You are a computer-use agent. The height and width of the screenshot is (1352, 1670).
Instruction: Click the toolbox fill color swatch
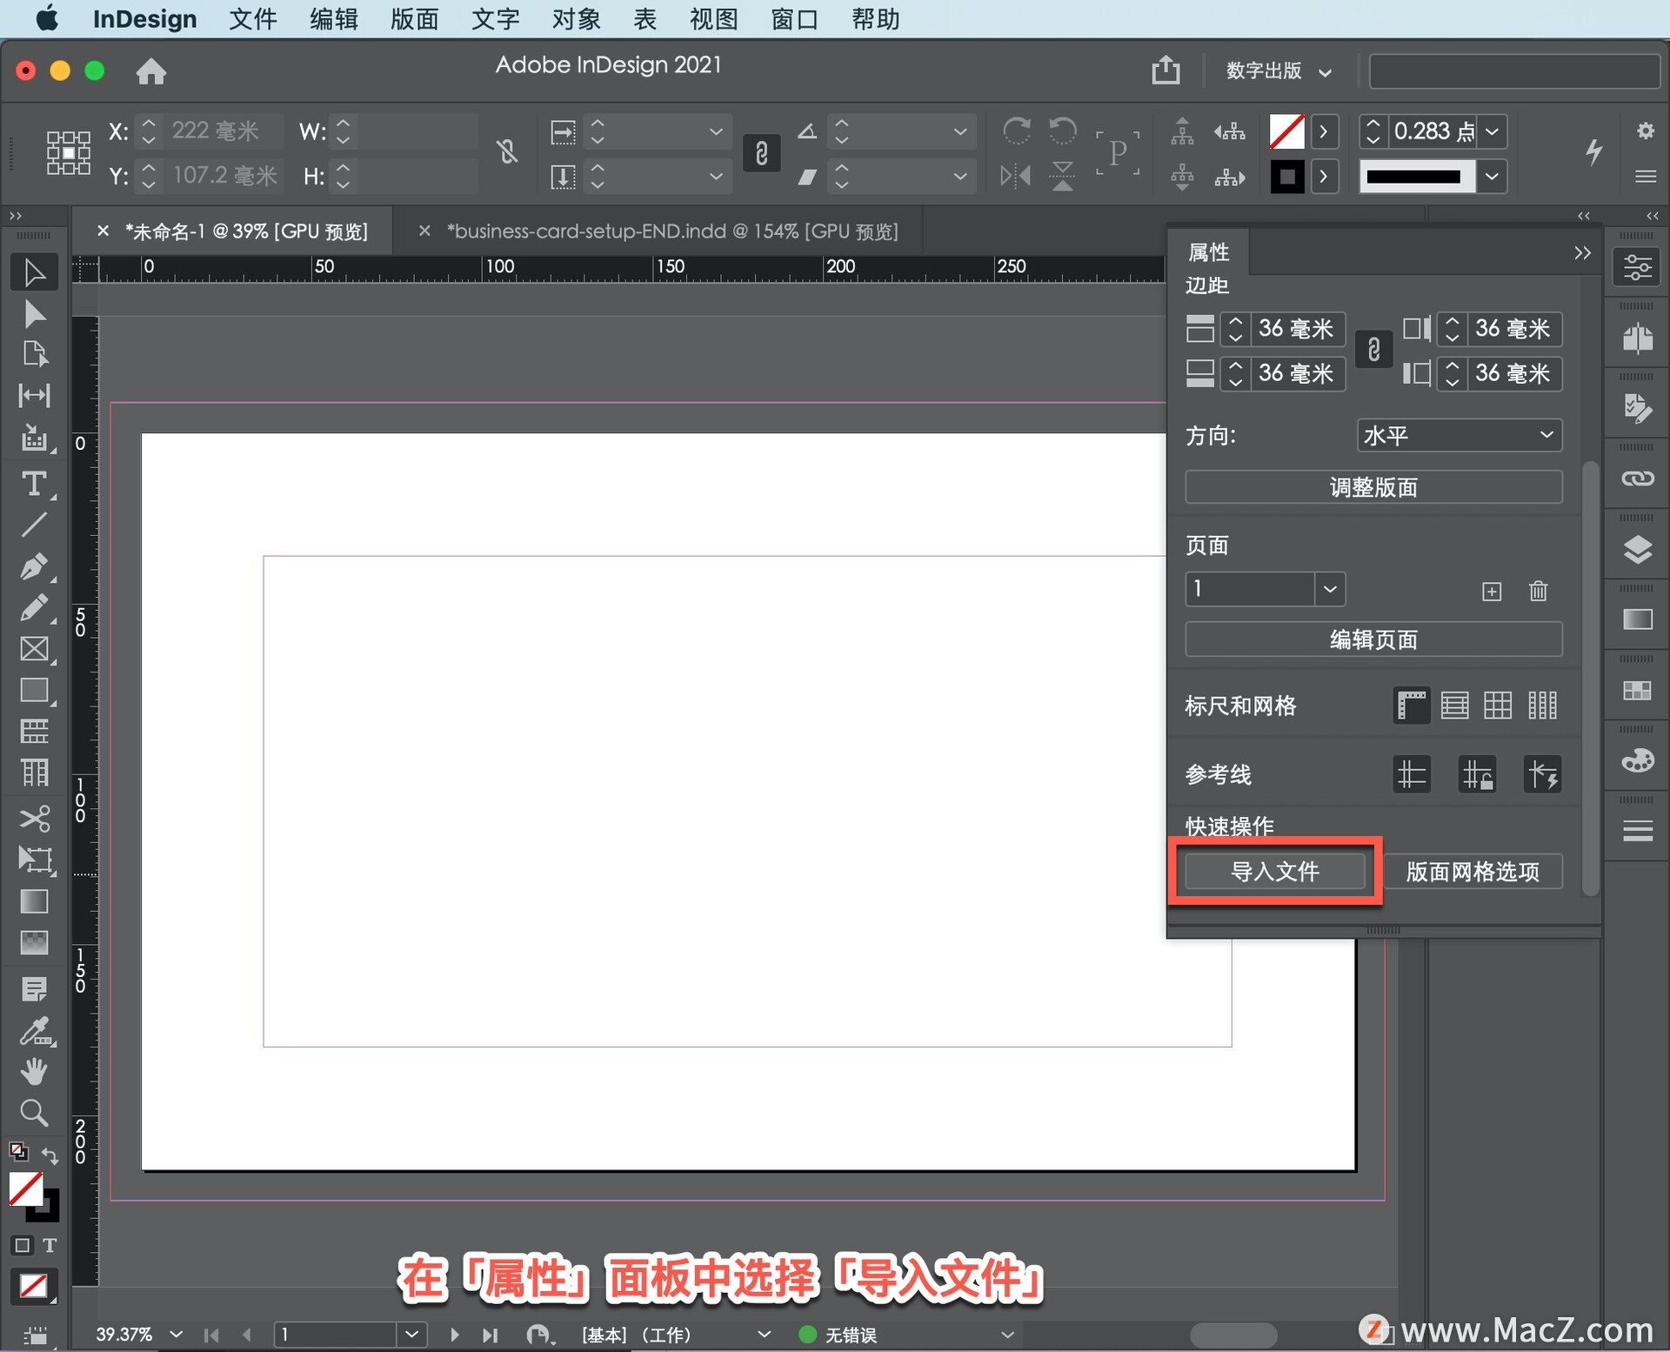[26, 1188]
